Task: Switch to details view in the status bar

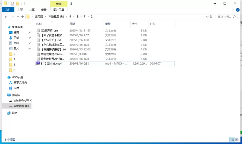Action: pyautogui.click(x=232, y=139)
